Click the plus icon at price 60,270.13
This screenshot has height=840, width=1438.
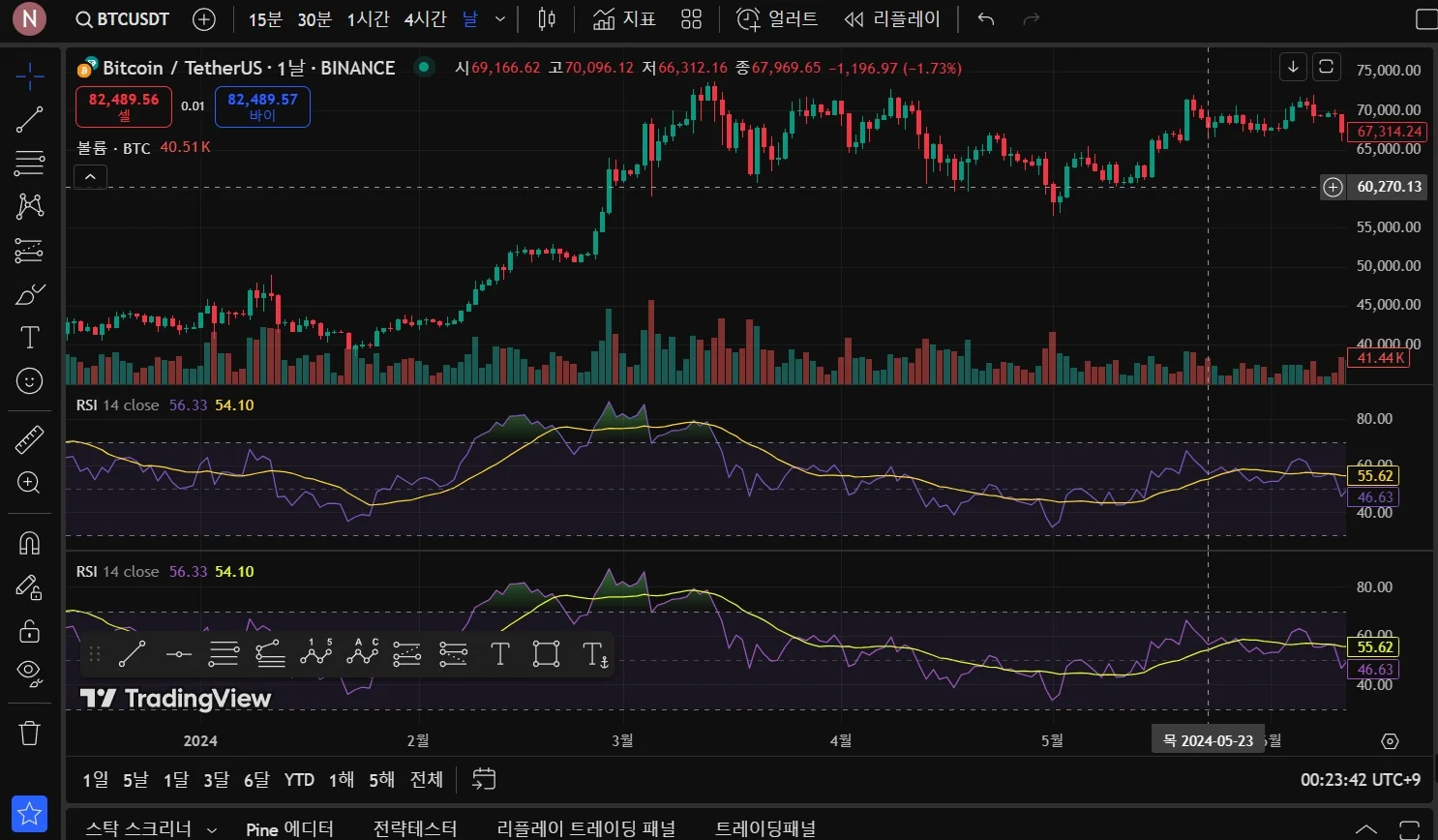click(1333, 187)
